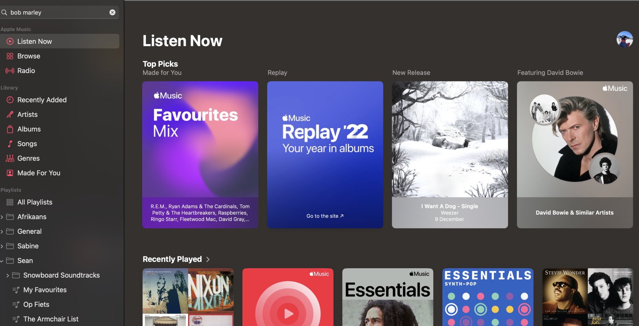Open Recently Played via its chevron
This screenshot has height=326, width=639.
pyautogui.click(x=208, y=259)
